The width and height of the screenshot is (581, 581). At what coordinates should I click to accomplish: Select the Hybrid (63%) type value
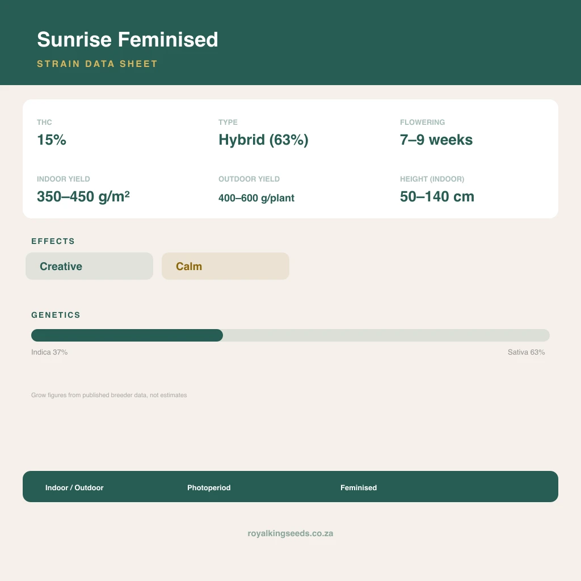[x=263, y=140]
